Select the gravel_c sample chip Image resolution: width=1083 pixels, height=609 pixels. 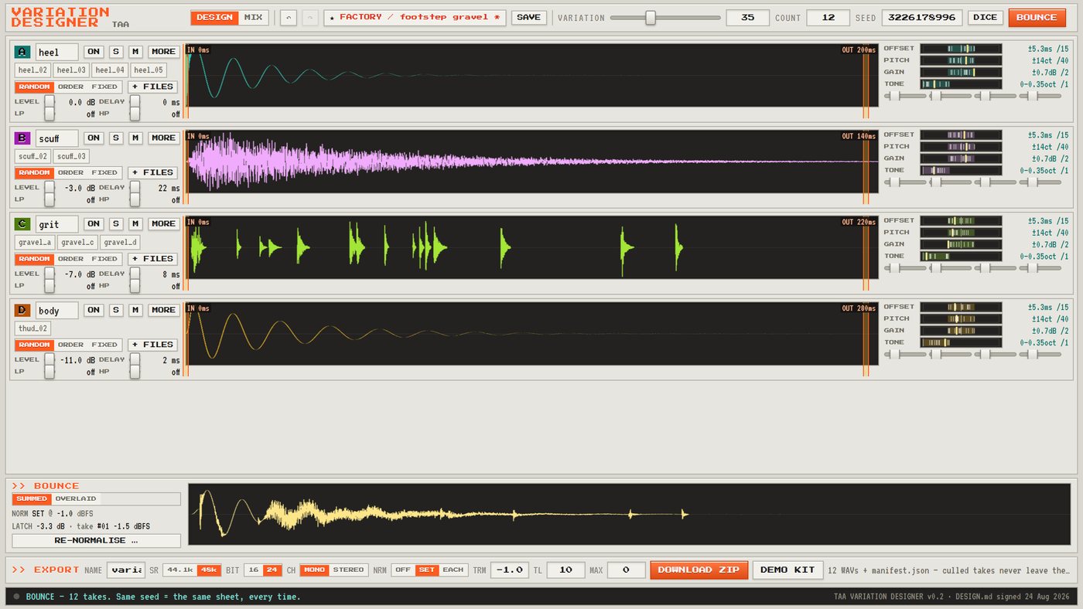pos(77,243)
